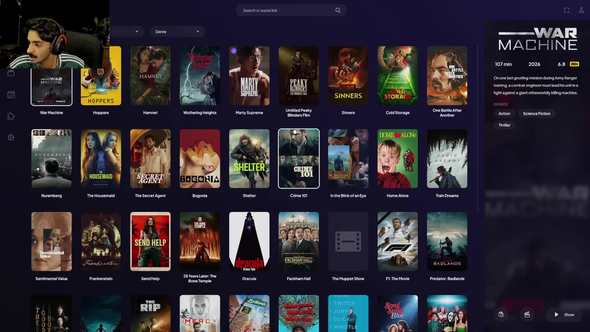Open the Cold Storage poster

[398, 76]
